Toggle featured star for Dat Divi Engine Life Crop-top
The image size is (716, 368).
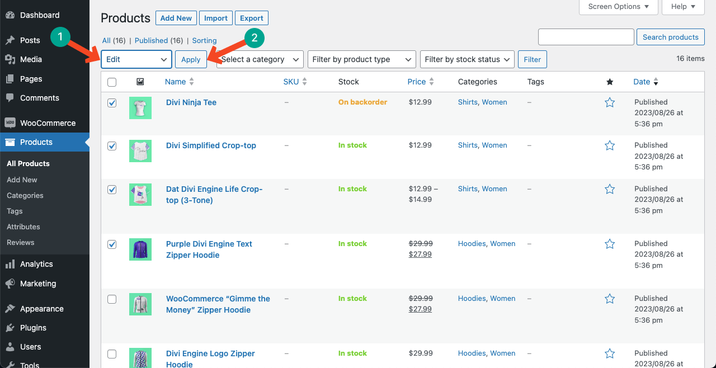tap(610, 189)
